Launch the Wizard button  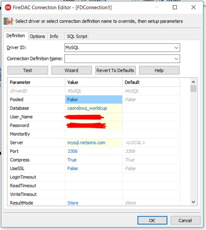click(71, 70)
